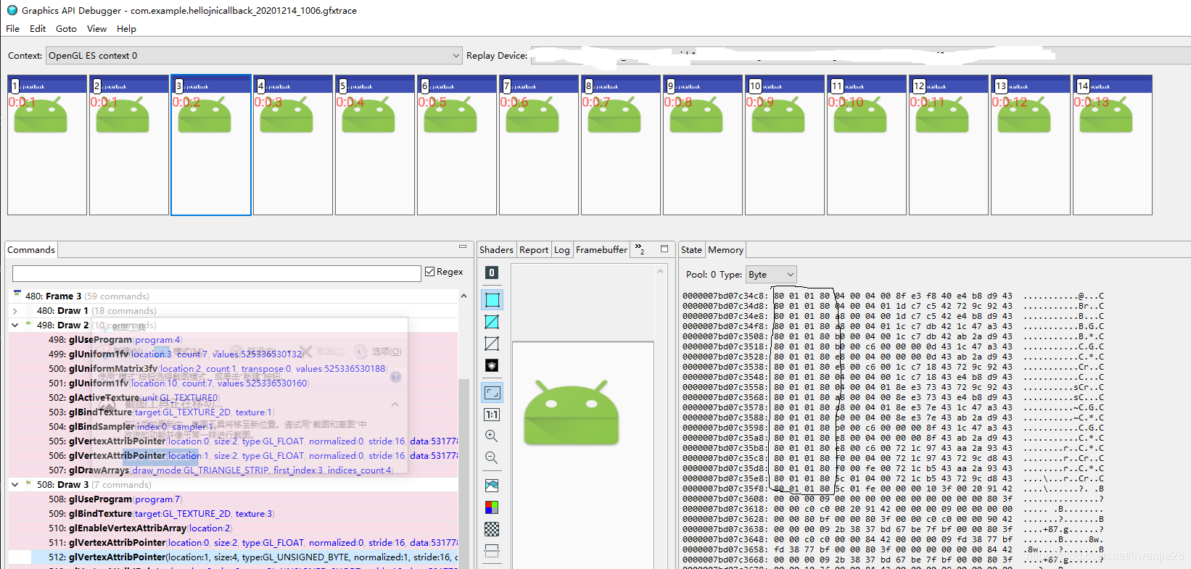Screen dimensions: 1191x569
Task: Select frame 12 thumbnail
Action: tap(949, 145)
